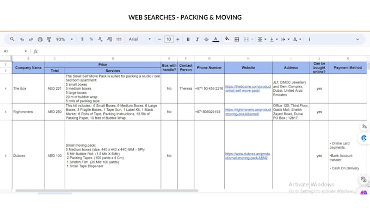Select the AED 221 cell
The width and height of the screenshot is (370, 208).
(x=54, y=89)
